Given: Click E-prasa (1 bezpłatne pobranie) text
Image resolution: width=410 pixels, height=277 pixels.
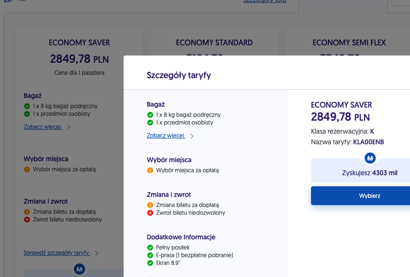Looking at the screenshot, I should click(195, 255).
